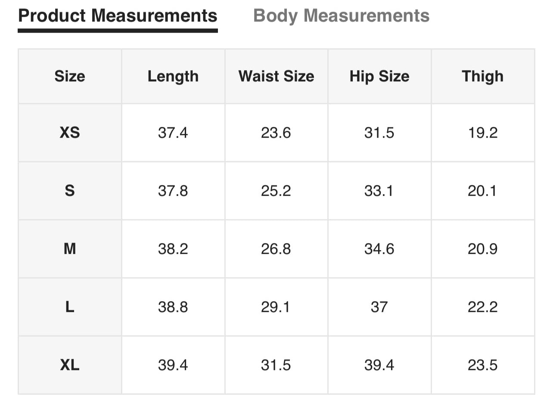This screenshot has height=395, width=553.
Task: Click the Size column header
Action: tap(70, 76)
